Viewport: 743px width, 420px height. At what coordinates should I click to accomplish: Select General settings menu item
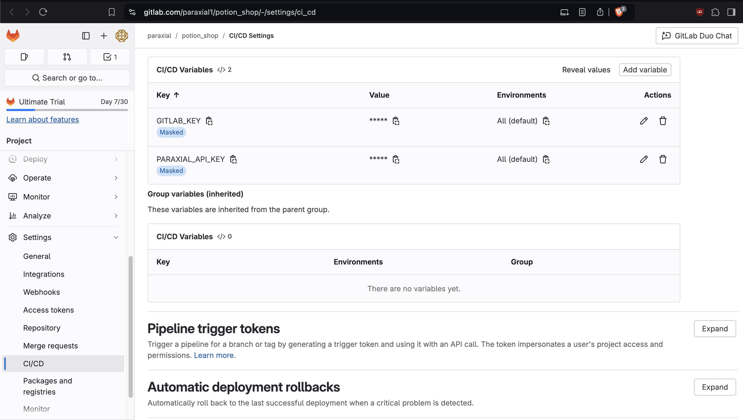pos(37,256)
